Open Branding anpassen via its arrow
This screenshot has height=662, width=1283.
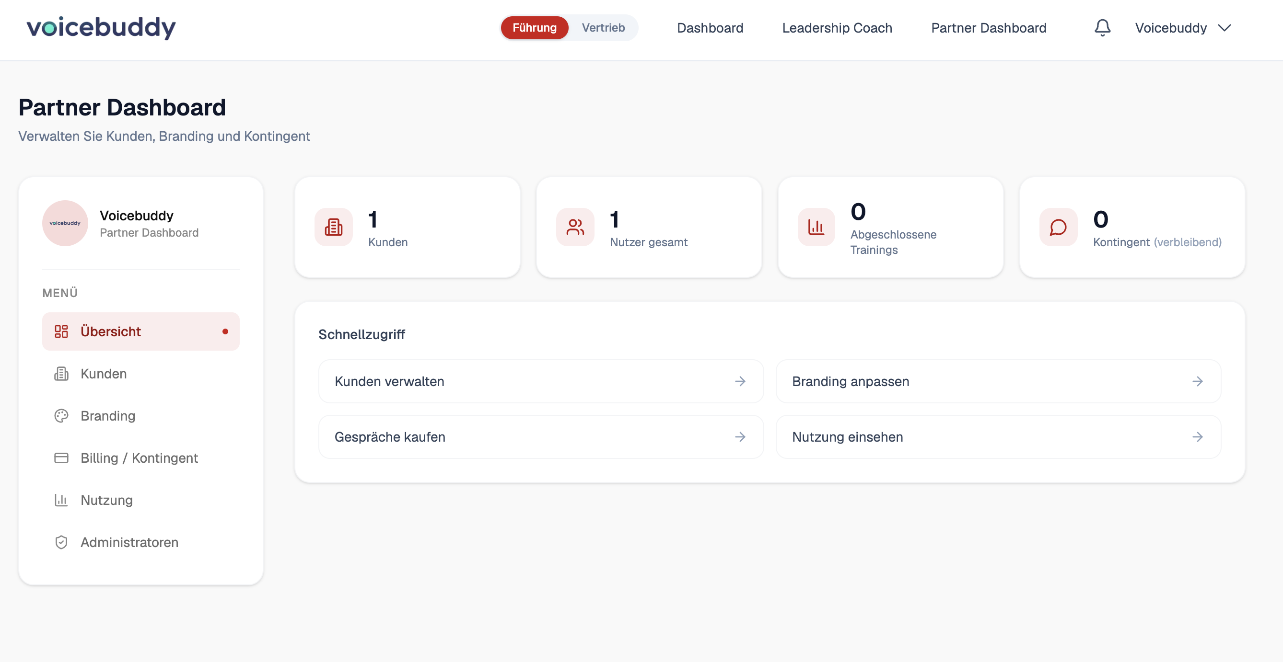(x=1198, y=381)
